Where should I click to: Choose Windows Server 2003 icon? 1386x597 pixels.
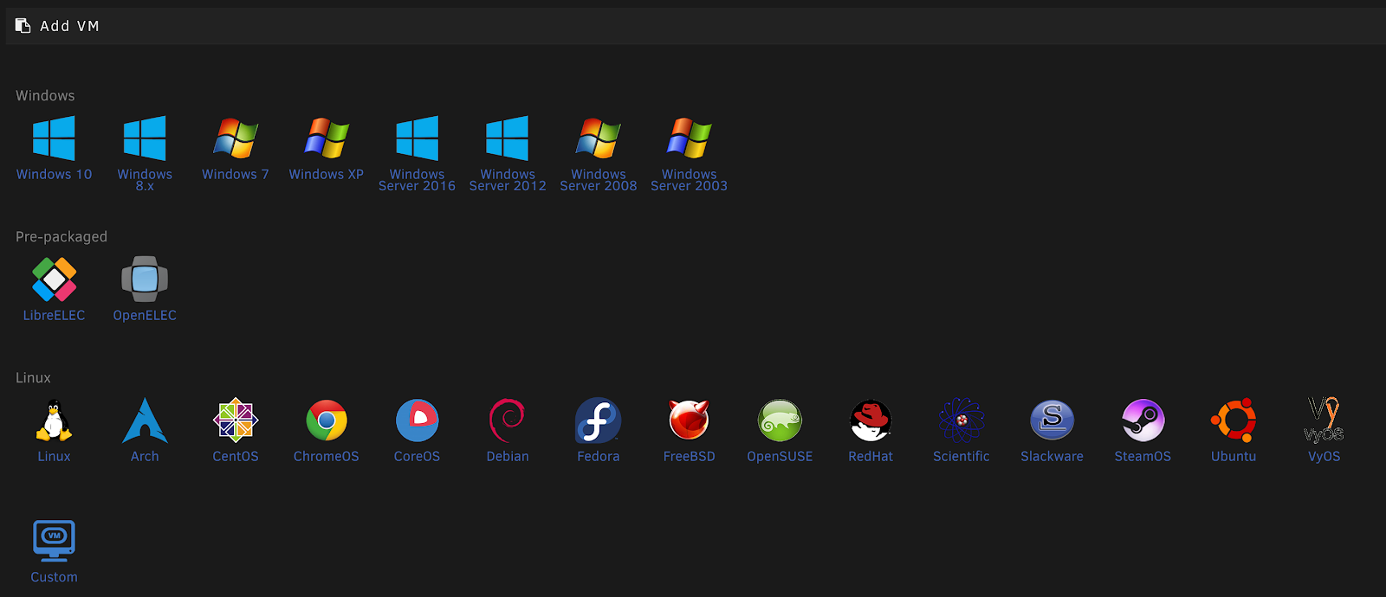(690, 138)
